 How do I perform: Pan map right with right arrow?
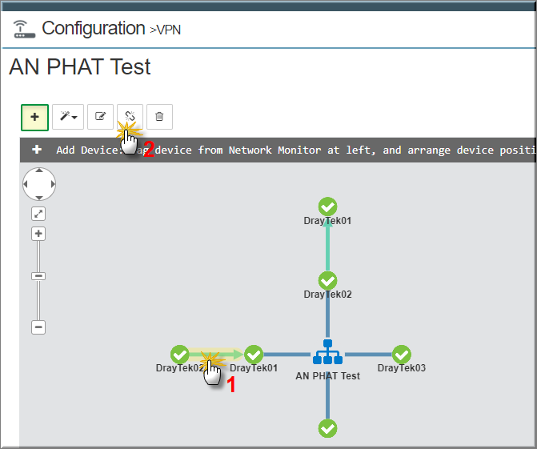[53, 184]
